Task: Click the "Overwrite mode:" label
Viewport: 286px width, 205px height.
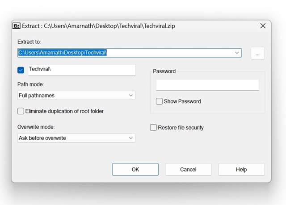Action: [x=36, y=127]
